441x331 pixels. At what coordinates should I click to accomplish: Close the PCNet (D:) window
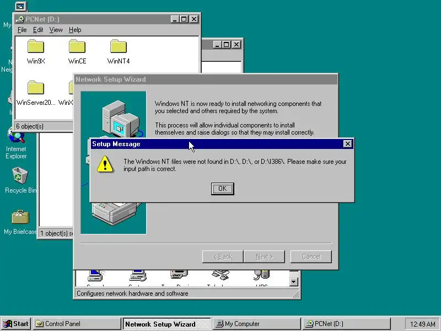(x=194, y=19)
